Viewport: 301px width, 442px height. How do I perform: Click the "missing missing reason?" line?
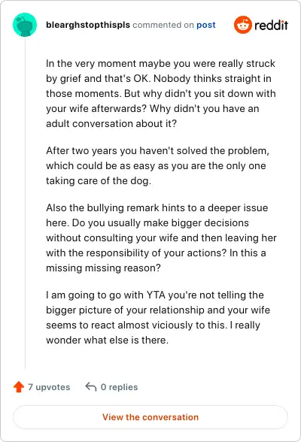coord(103,268)
